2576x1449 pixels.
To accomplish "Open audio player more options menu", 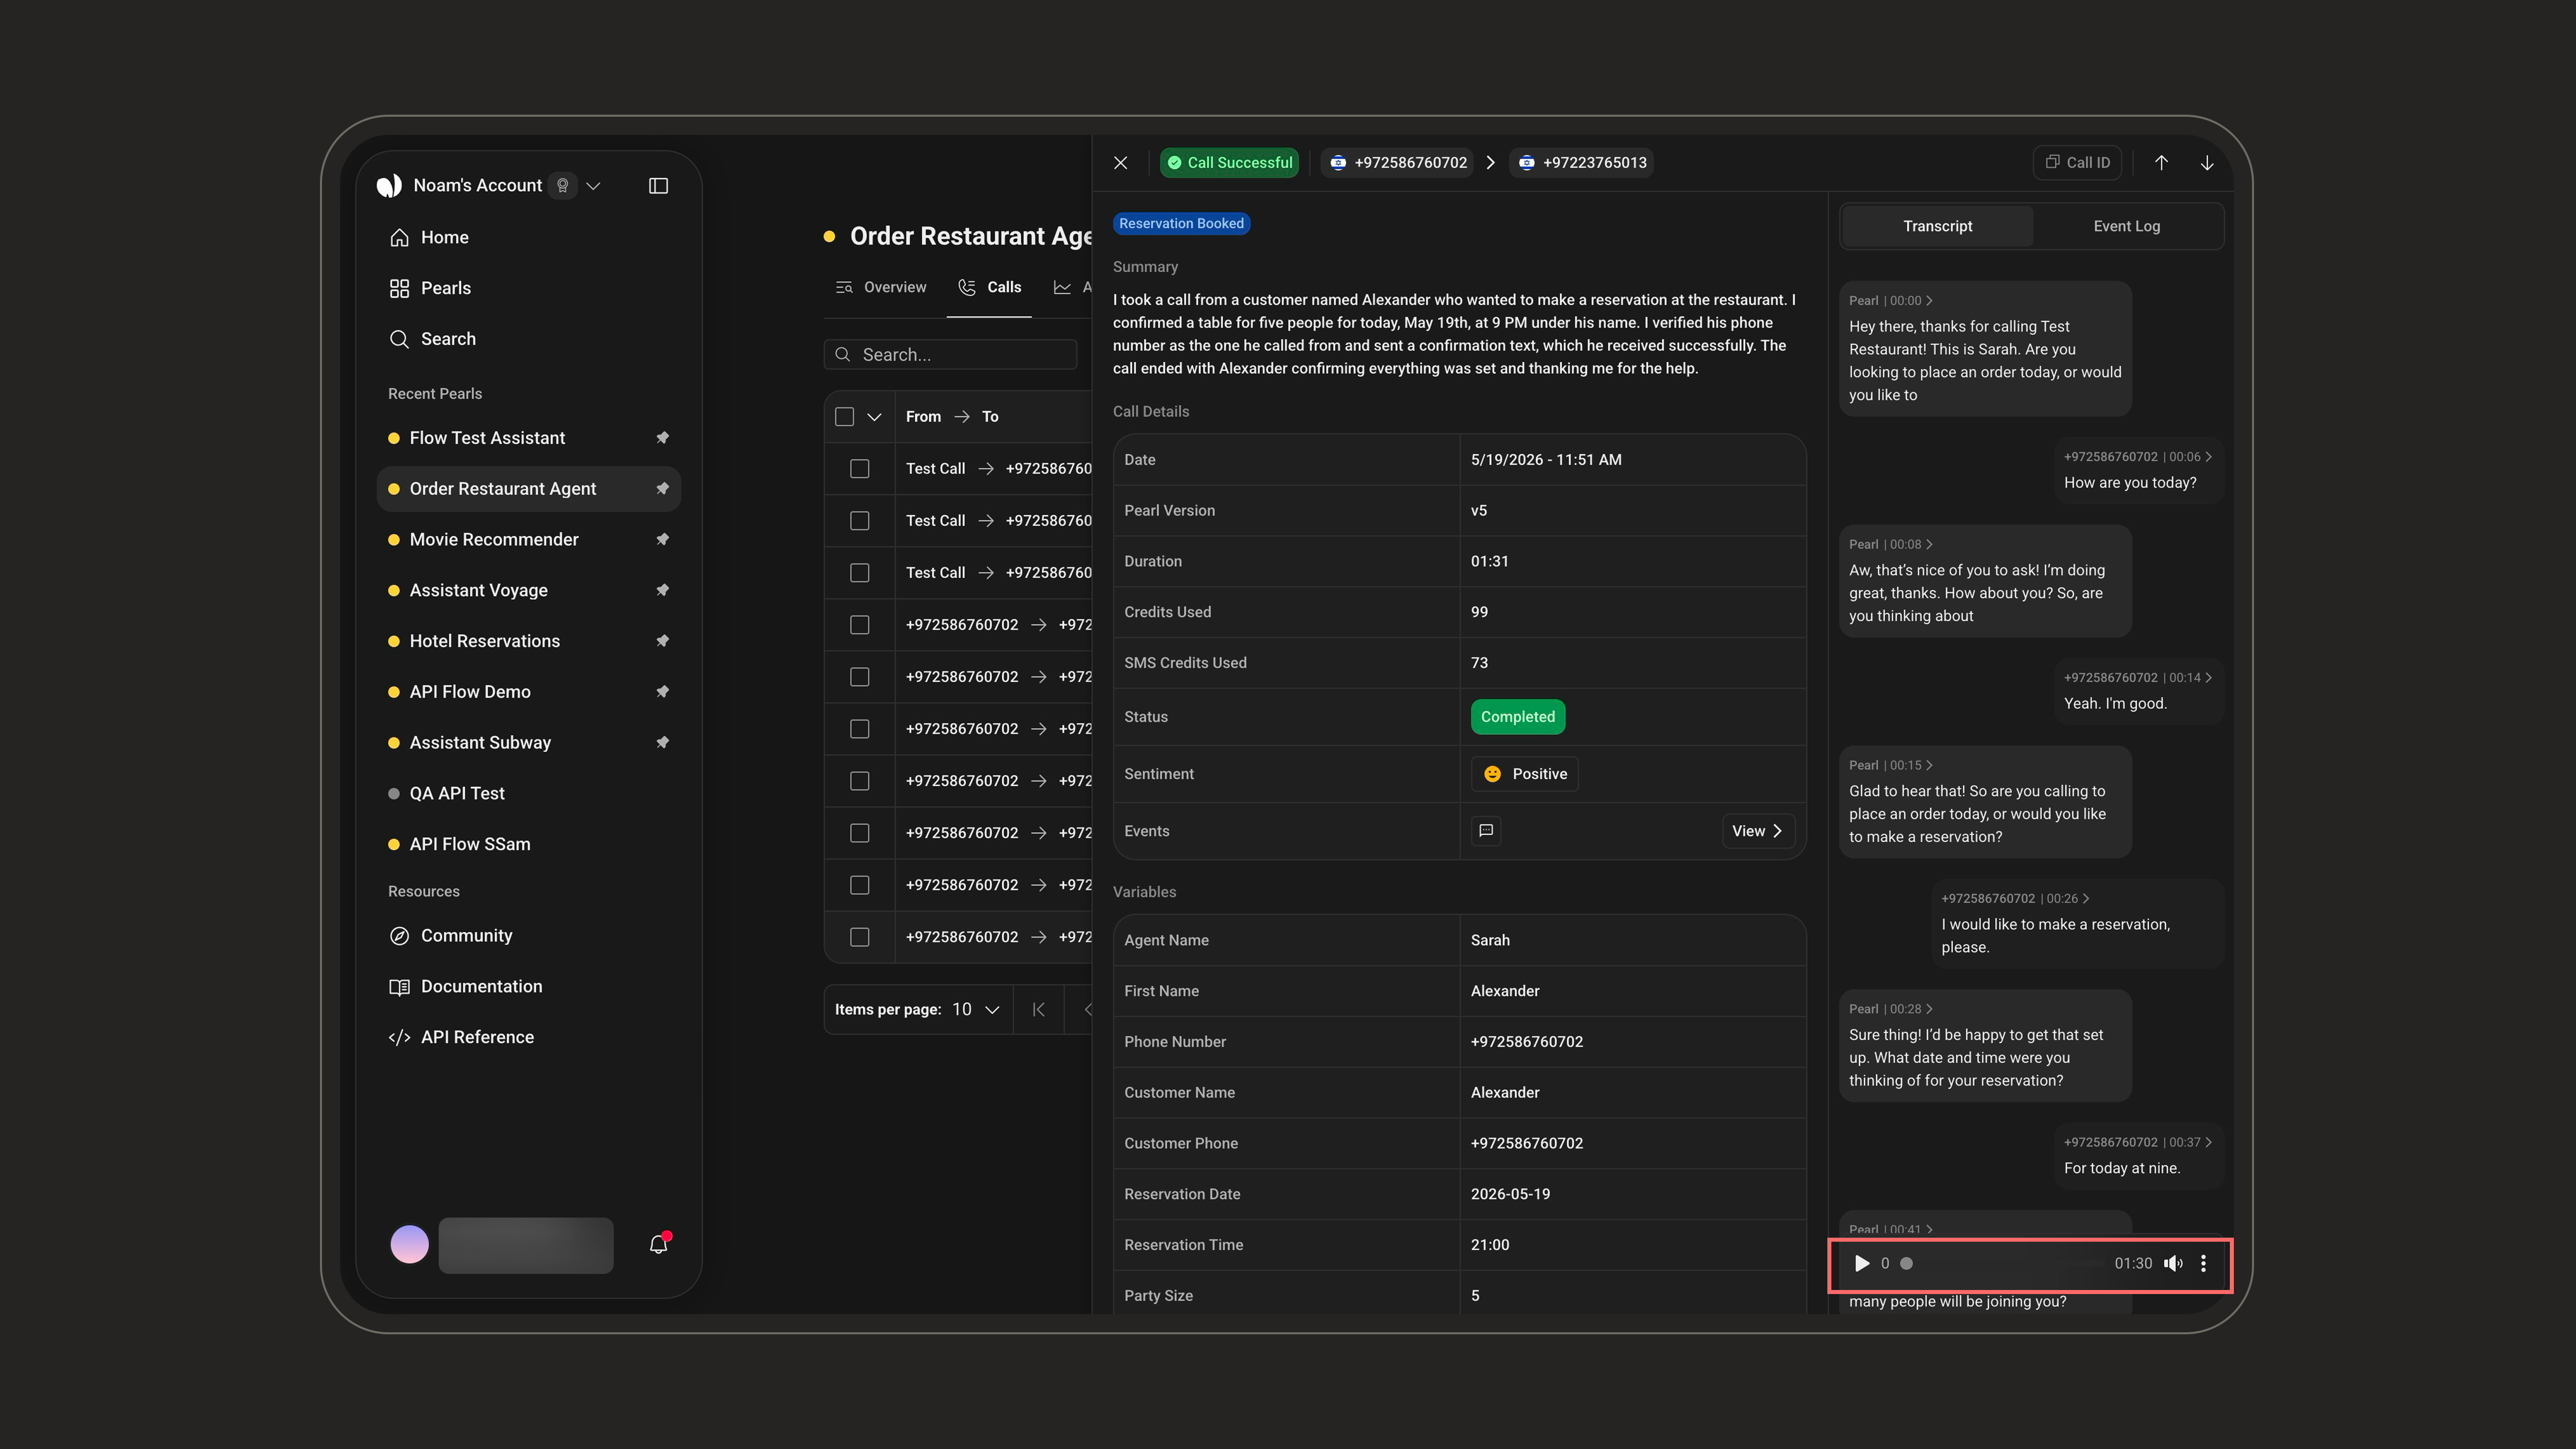I will point(2203,1263).
